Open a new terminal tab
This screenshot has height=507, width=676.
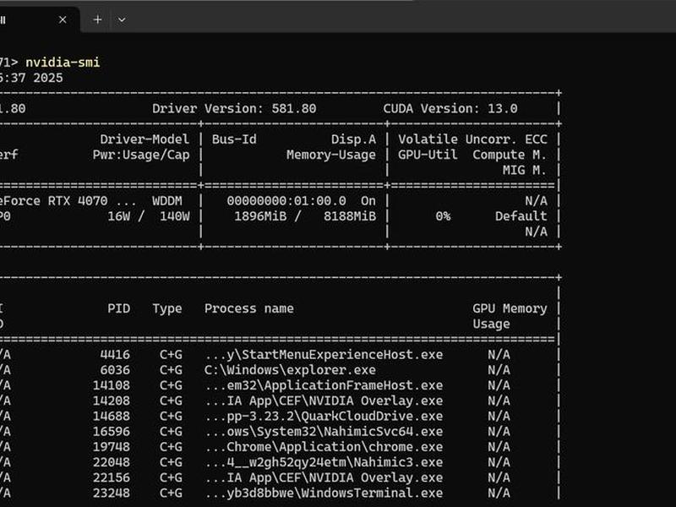point(98,19)
